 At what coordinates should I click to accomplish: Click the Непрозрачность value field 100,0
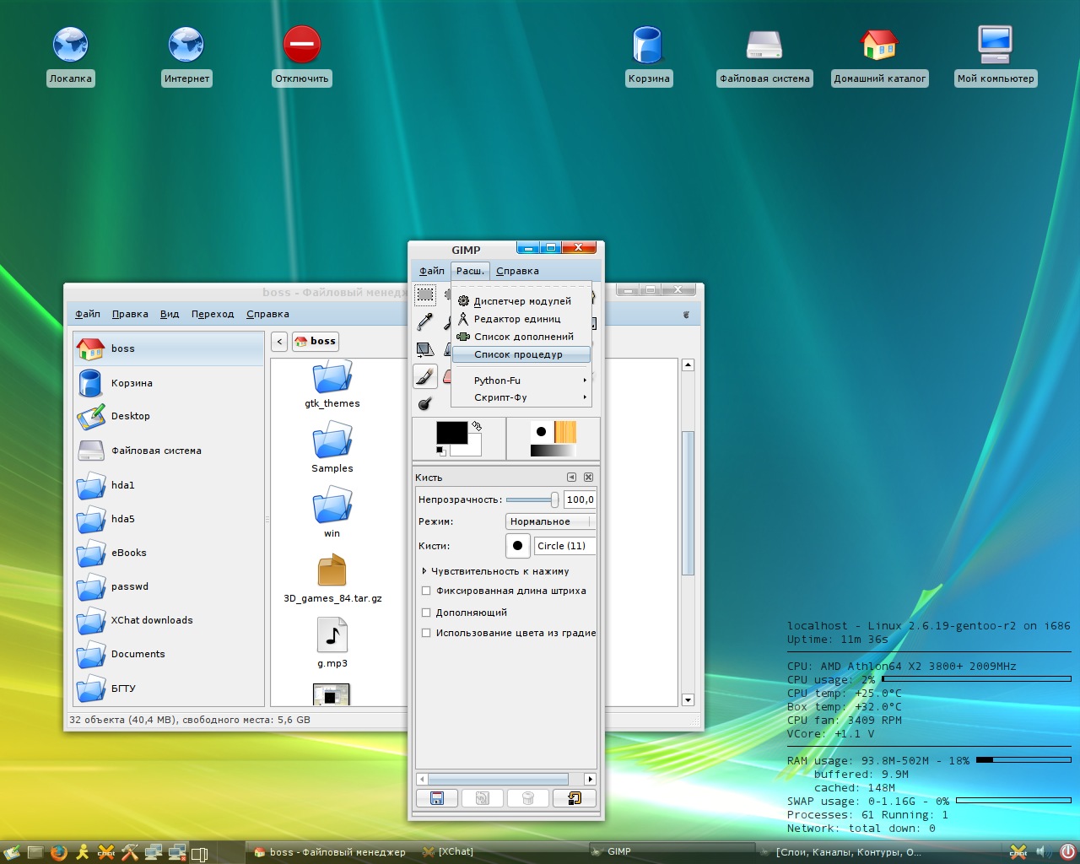[580, 499]
